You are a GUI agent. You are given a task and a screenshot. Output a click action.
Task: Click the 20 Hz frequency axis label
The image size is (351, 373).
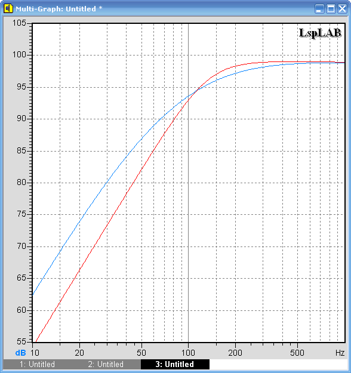pos(79,353)
